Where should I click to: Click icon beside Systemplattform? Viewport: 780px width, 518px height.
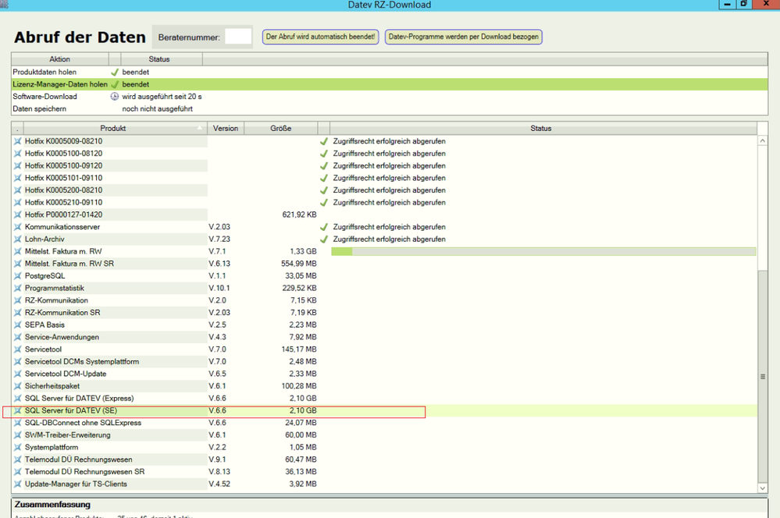pyautogui.click(x=17, y=448)
